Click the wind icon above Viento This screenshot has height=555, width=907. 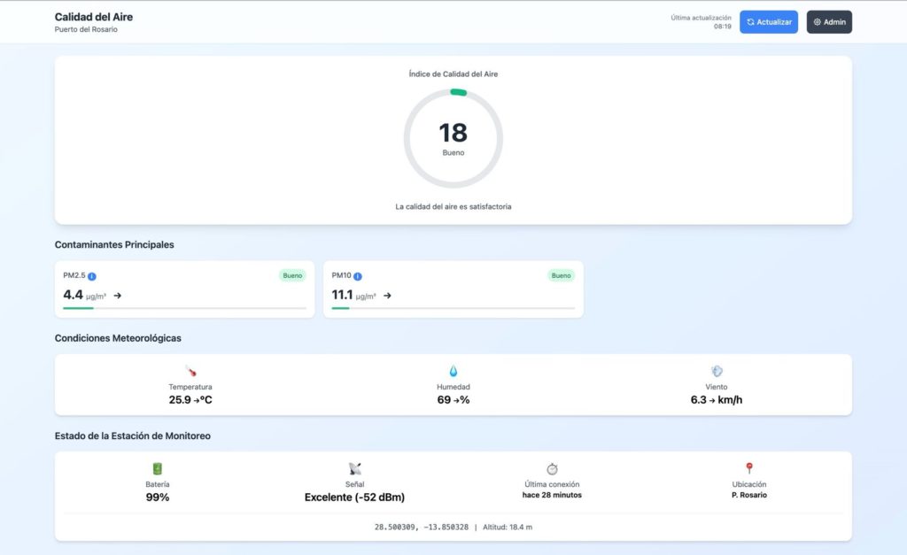(717, 371)
